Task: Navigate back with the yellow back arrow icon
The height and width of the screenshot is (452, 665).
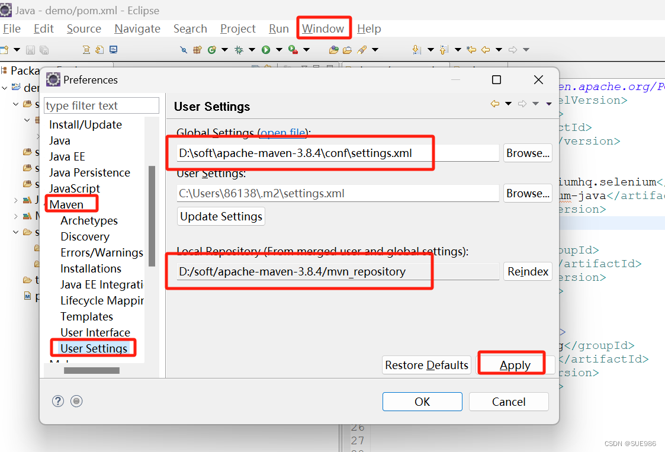Action: pos(486,50)
